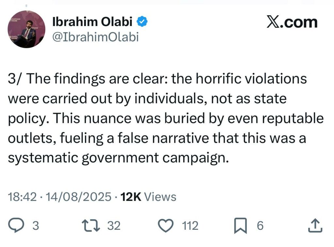The width and height of the screenshot is (334, 247).
Task: Select the 14/08/2025 post date
Action: [79, 197]
